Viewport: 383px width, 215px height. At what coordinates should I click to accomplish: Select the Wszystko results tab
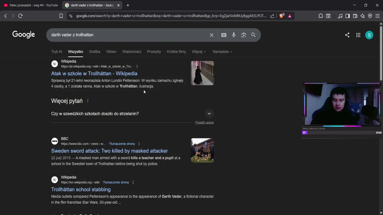pos(75,52)
